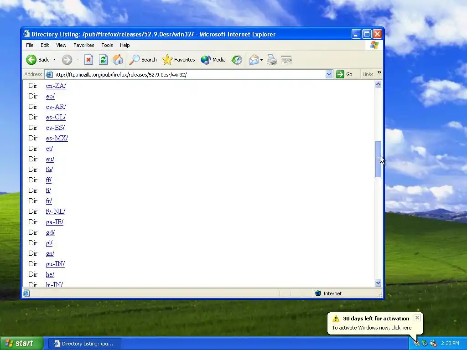Click the vertical scrollbar thumb

(x=378, y=159)
